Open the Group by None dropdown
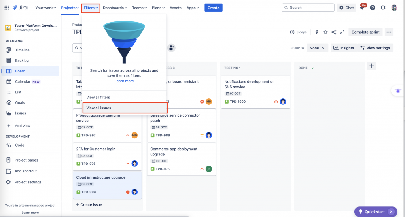This screenshot has height=217, width=405. click(317, 48)
